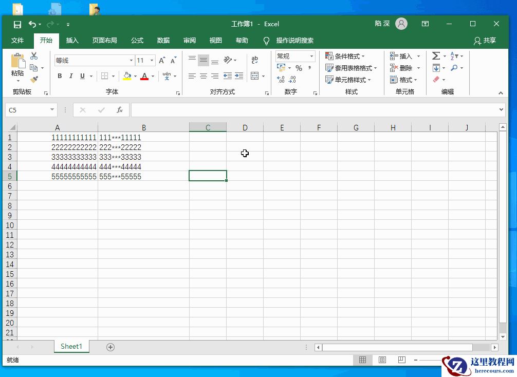
Task: Switch to the 插入 ribbon tab
Action: [x=72, y=41]
